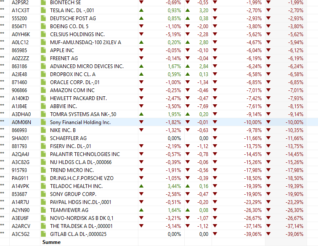Click the document icon beside SONY GROUP CORP.

pos(43,194)
